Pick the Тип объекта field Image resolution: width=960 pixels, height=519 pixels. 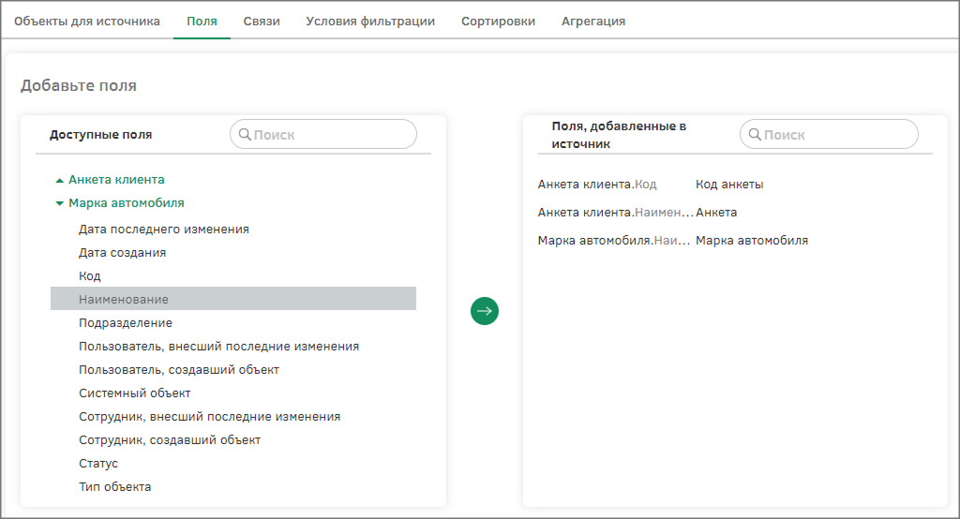click(x=114, y=486)
